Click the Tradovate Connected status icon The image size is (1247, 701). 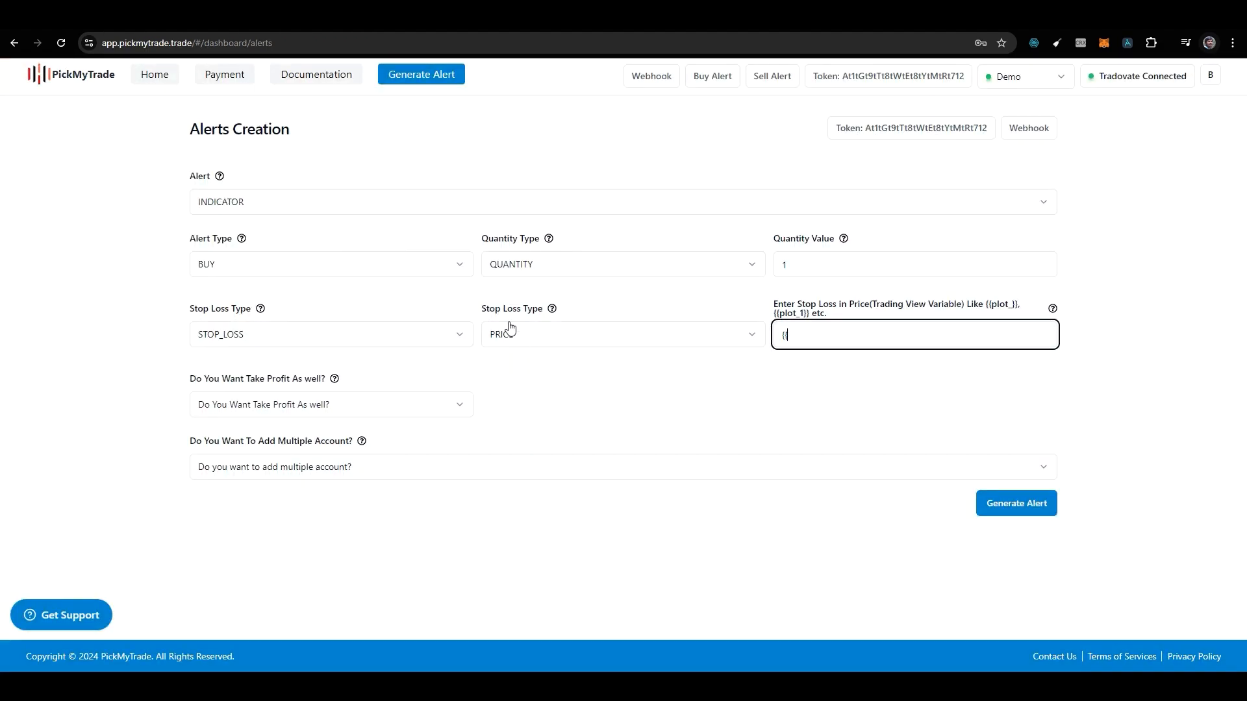pyautogui.click(x=1091, y=76)
